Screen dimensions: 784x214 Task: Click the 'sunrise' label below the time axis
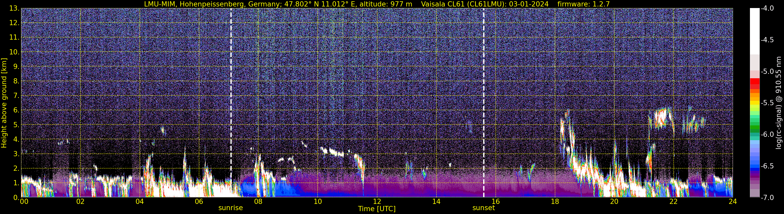[231, 208]
